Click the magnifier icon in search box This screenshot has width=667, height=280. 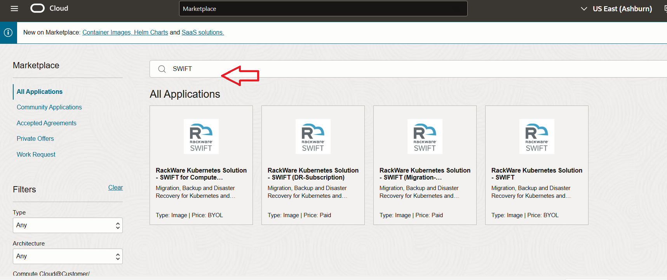coord(162,69)
